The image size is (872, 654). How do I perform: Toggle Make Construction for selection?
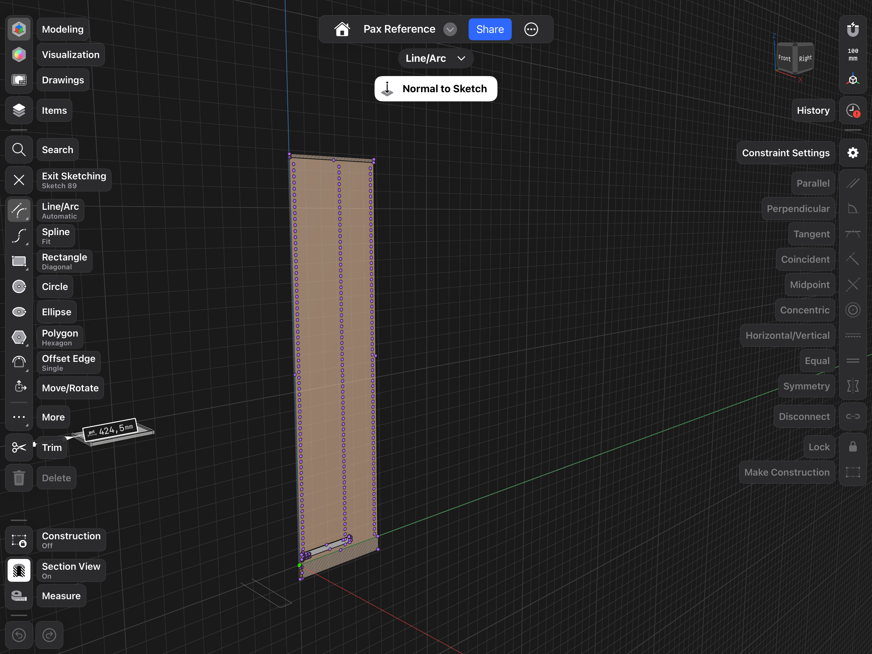(853, 472)
